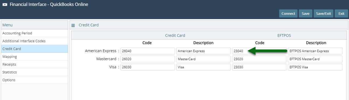Click the American Express credit card code field
The height and width of the screenshot is (100, 349).
[x=148, y=51]
